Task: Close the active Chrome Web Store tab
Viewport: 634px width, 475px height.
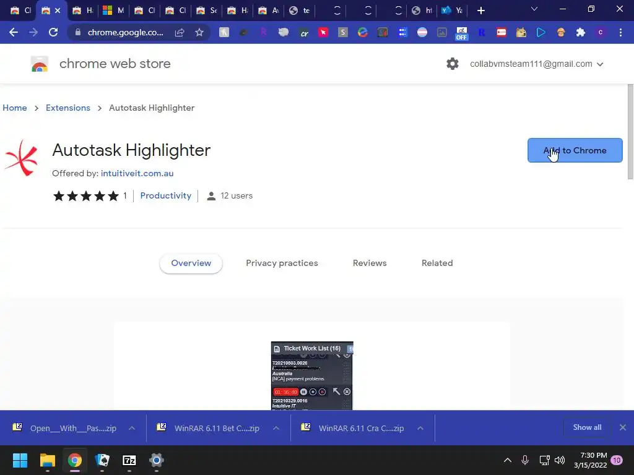Action: pos(58,11)
